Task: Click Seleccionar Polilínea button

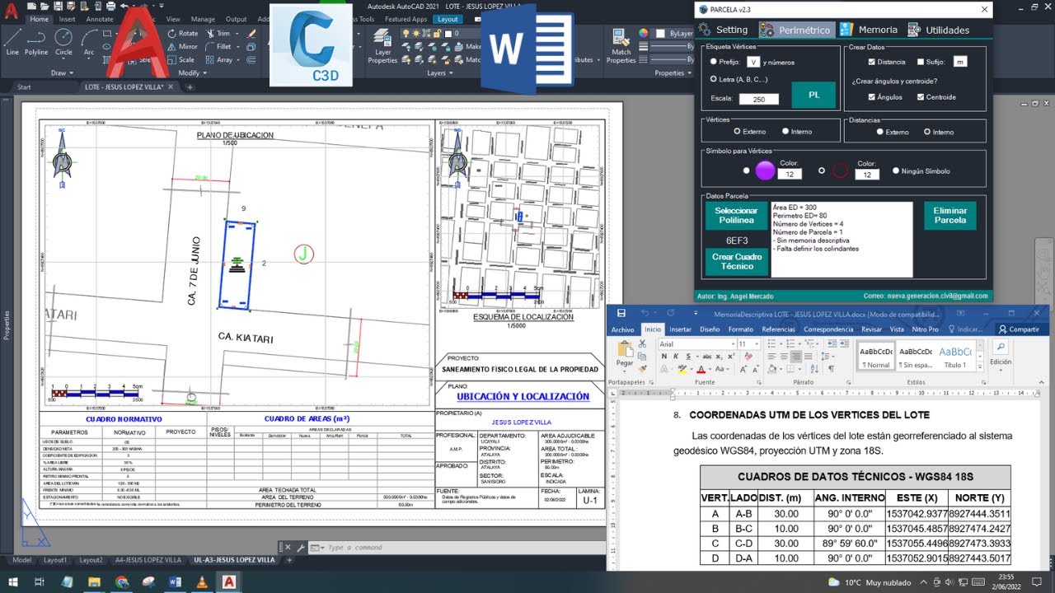Action: (x=736, y=216)
